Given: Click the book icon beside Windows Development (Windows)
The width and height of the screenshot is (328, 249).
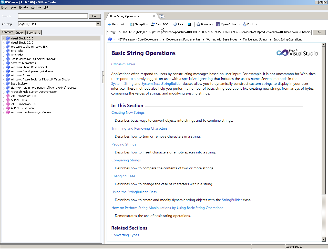Looking at the screenshot, I should pyautogui.click(x=8, y=71).
